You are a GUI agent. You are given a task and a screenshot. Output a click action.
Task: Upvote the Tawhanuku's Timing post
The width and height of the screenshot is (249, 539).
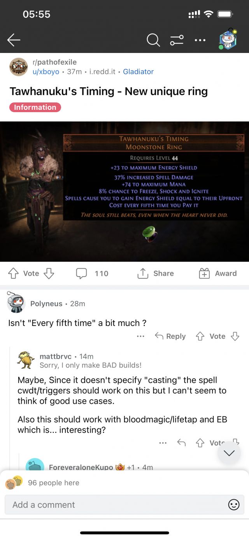[13, 273]
